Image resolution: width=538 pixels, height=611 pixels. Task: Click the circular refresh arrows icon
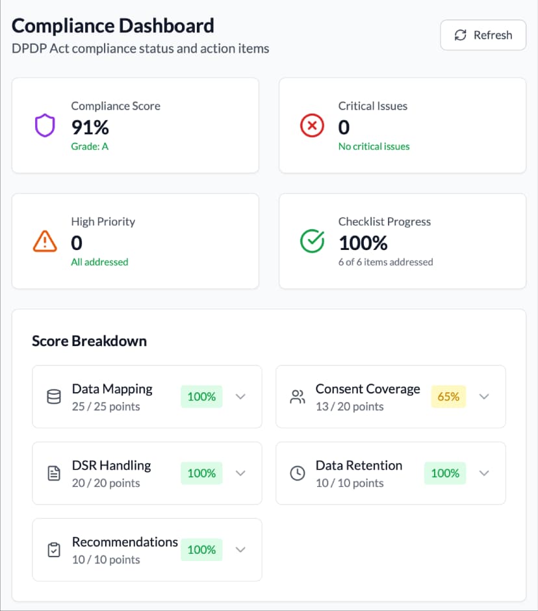tap(461, 35)
